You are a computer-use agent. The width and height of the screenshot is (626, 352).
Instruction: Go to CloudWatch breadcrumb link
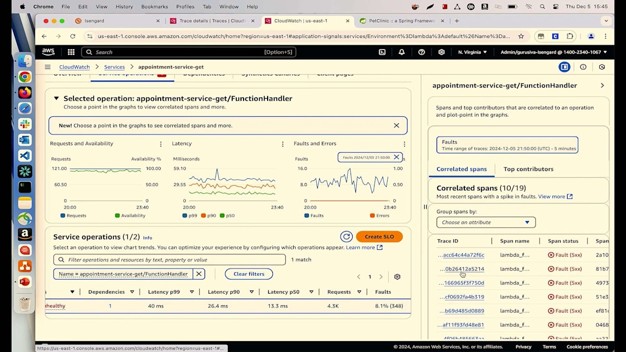[x=74, y=67]
